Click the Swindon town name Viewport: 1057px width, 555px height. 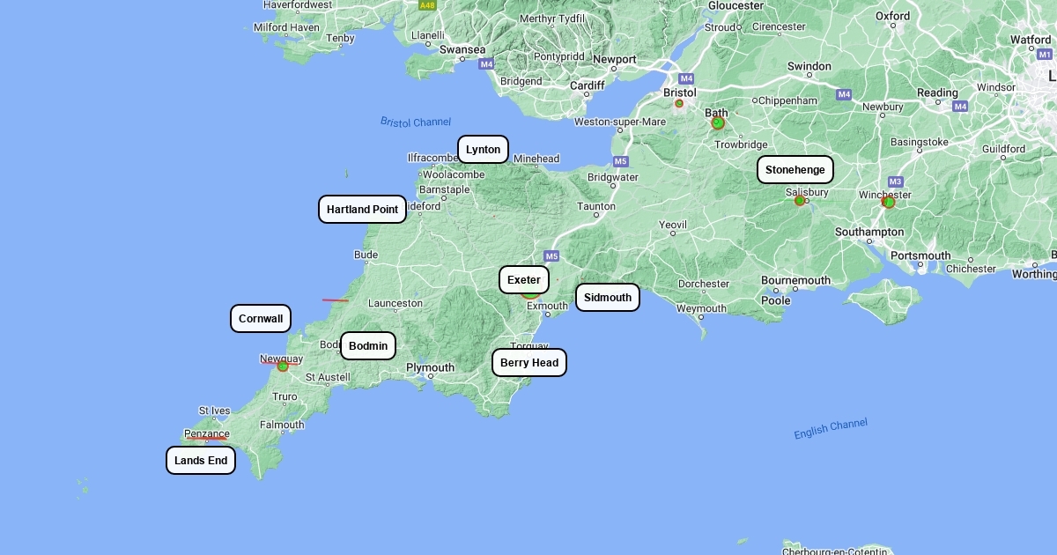tap(809, 66)
